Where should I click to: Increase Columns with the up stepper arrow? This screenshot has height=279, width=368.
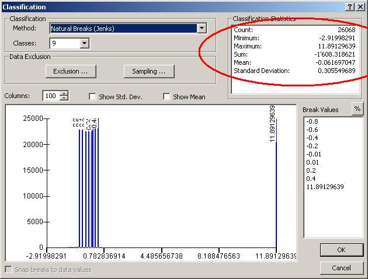64,93
